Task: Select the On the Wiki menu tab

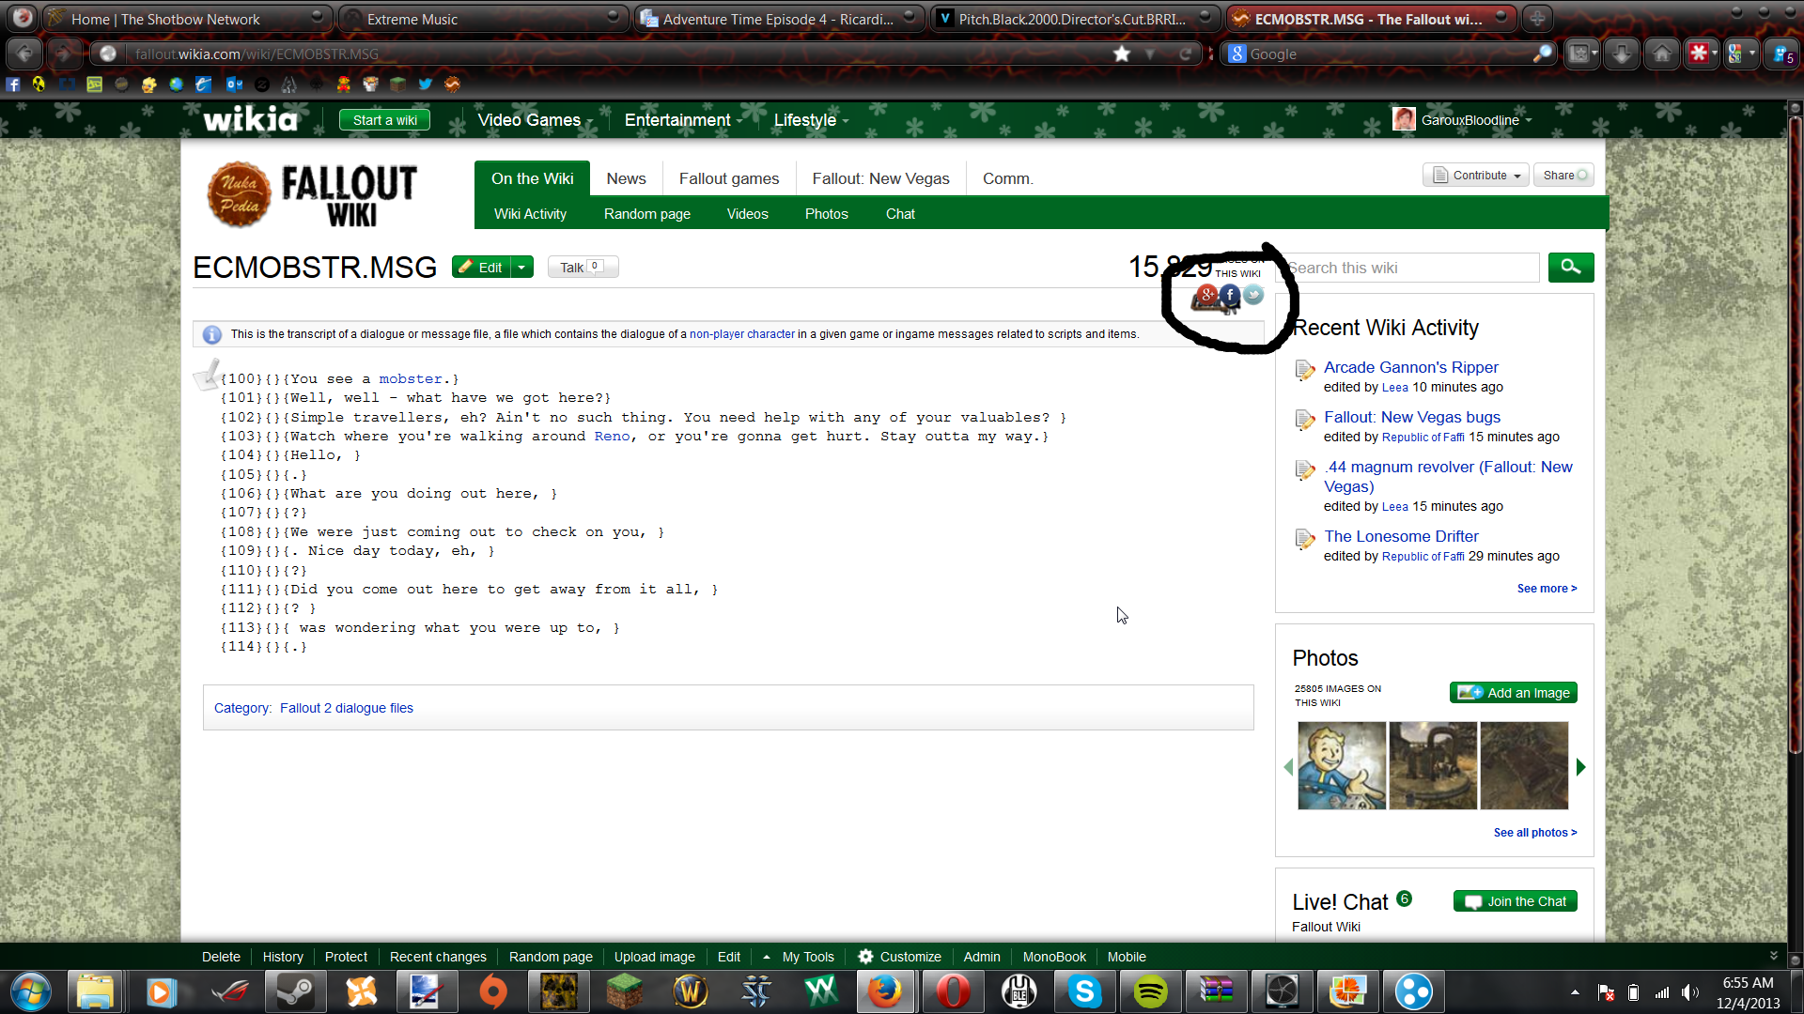Action: tap(532, 178)
